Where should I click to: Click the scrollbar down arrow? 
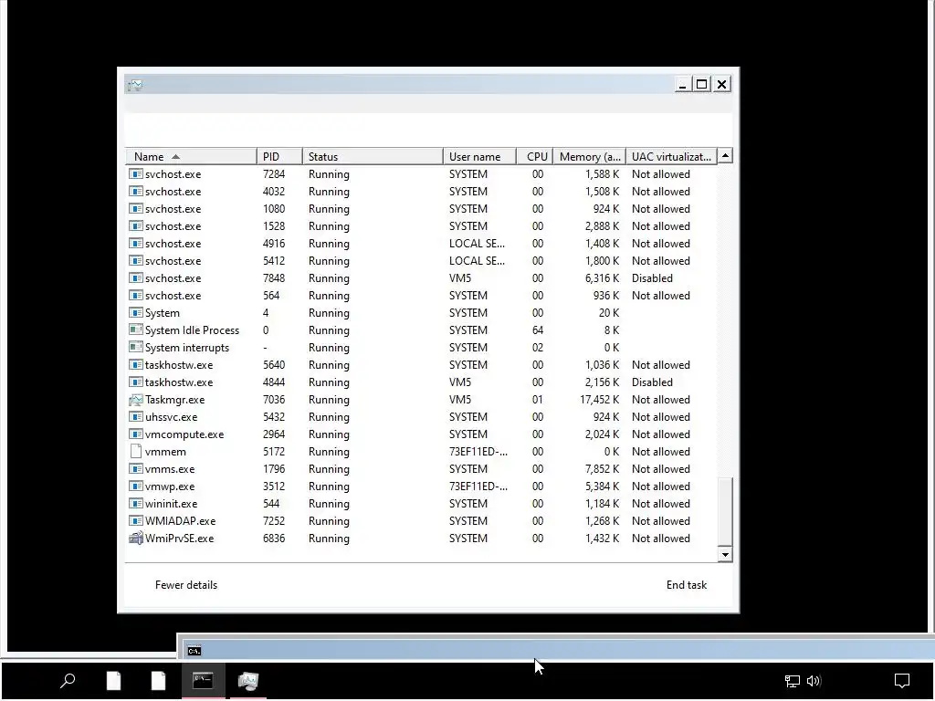725,555
